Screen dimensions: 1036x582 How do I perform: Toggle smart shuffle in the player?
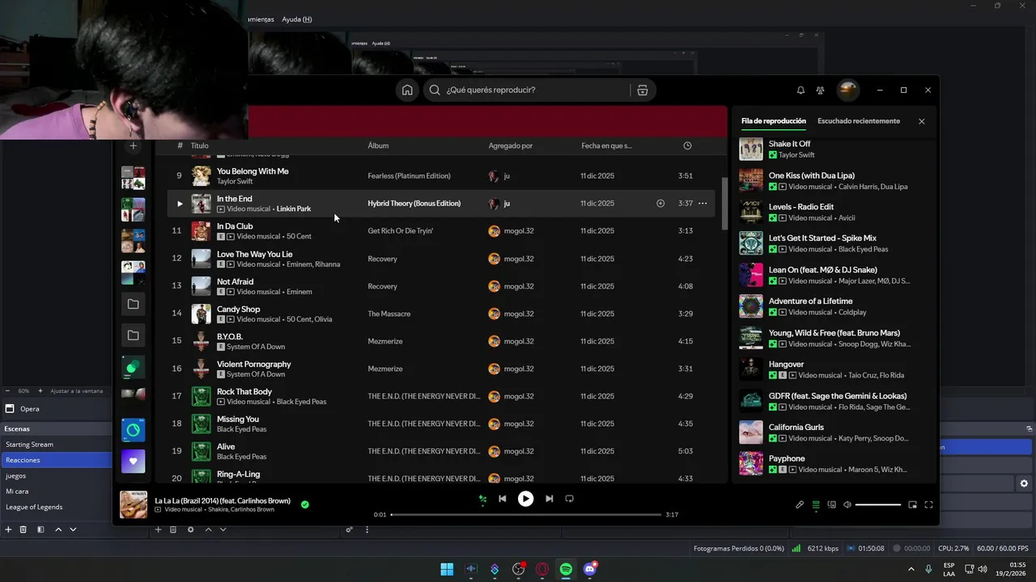coord(482,499)
